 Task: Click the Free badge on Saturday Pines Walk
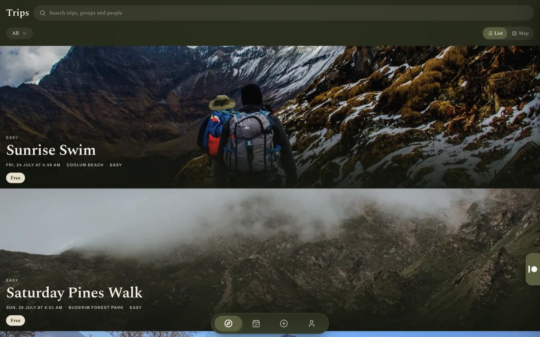tap(15, 320)
